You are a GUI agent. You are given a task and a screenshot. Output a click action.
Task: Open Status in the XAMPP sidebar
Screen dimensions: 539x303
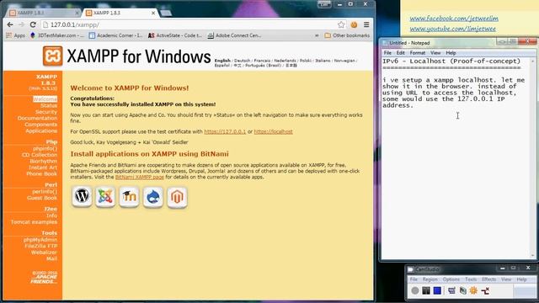[x=49, y=105]
